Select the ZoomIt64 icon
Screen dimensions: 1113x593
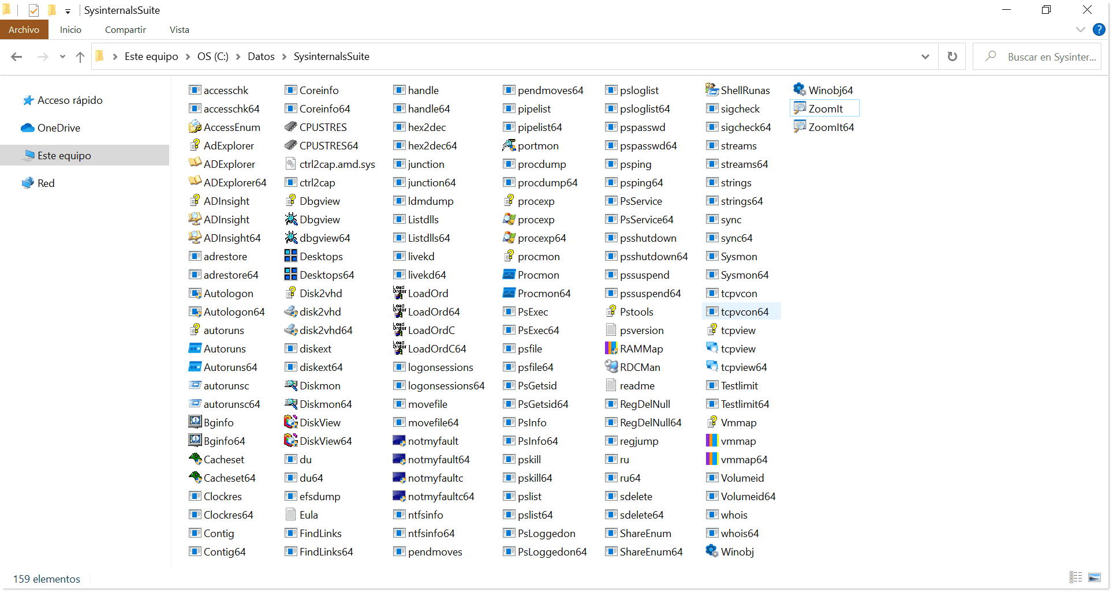(x=800, y=127)
